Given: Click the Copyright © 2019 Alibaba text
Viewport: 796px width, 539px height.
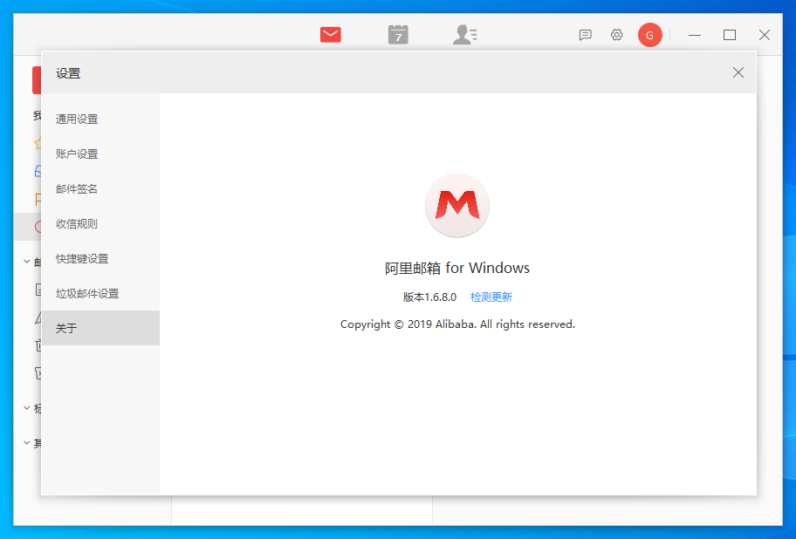Looking at the screenshot, I should [457, 324].
